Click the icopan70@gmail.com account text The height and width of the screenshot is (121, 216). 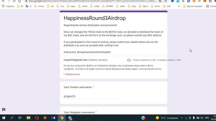76,60
